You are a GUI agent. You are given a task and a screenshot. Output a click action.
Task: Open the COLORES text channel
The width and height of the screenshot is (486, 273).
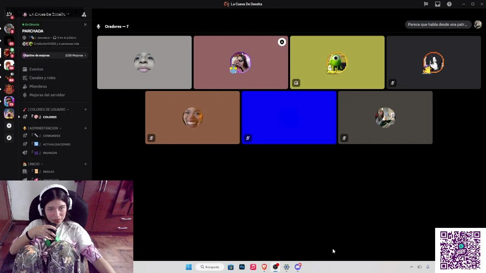(55, 117)
